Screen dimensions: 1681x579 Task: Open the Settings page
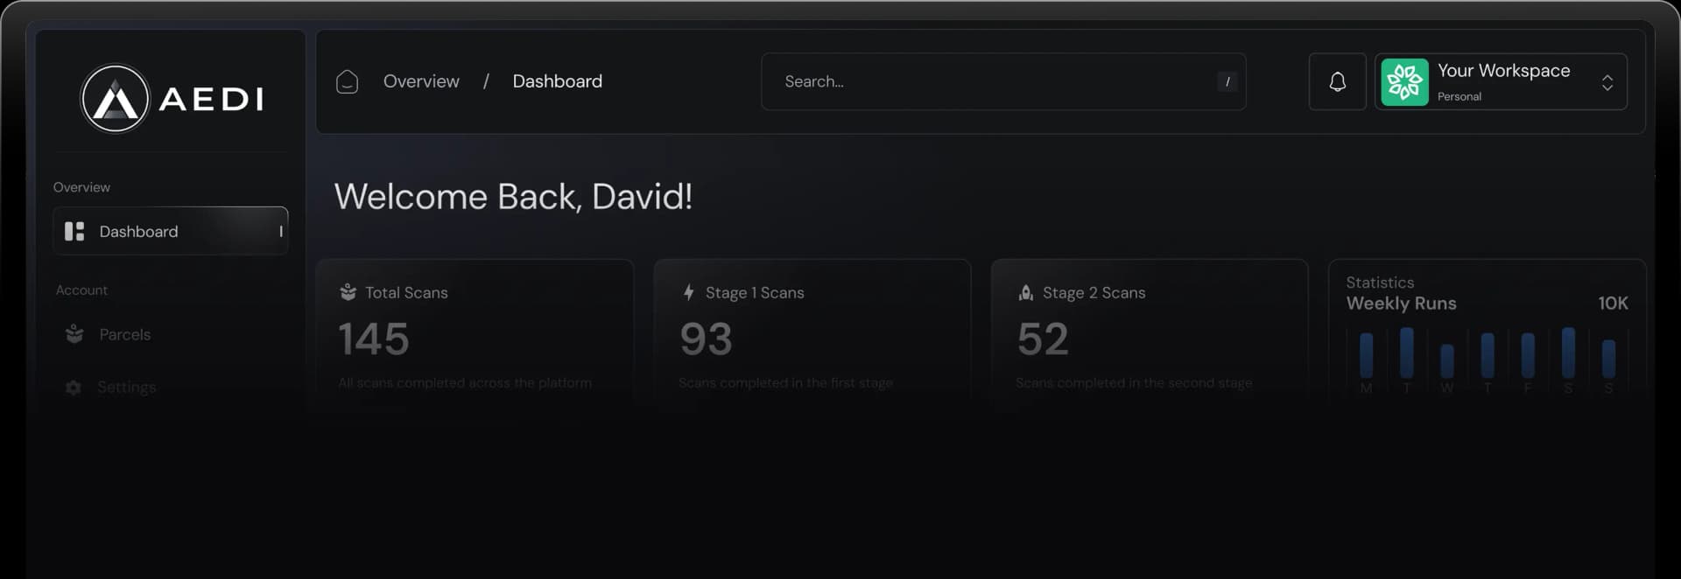point(127,387)
